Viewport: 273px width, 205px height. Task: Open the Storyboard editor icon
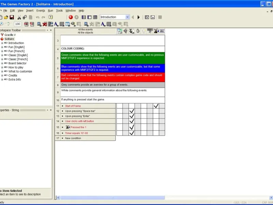coord(84,17)
